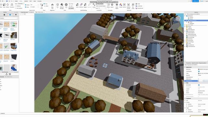
Task: Toggle Show Welds option
Action: 100,4
